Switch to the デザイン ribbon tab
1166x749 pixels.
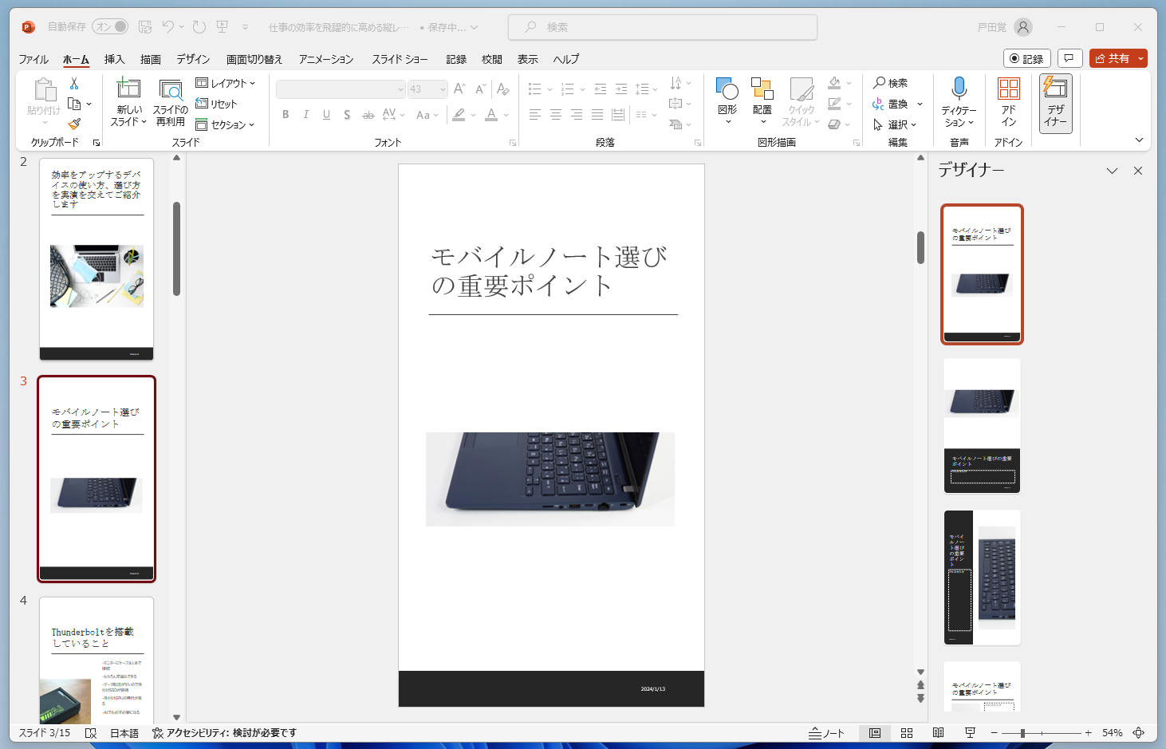[x=193, y=59]
